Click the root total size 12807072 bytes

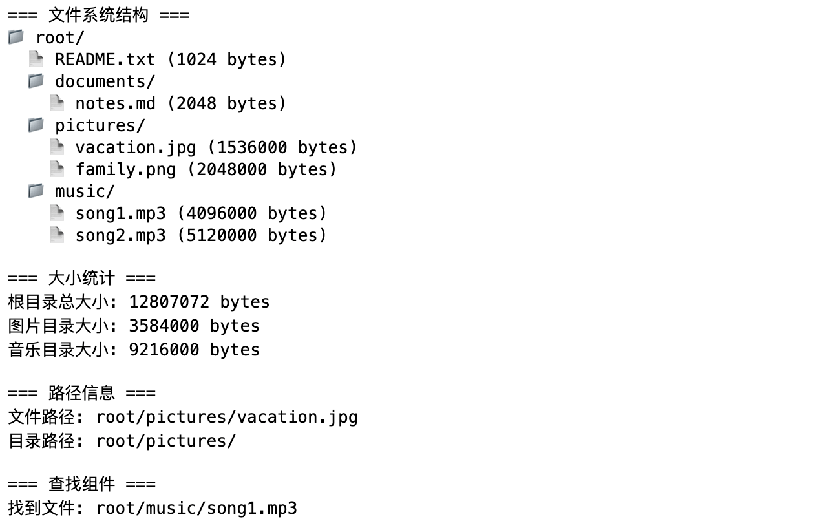coord(199,302)
